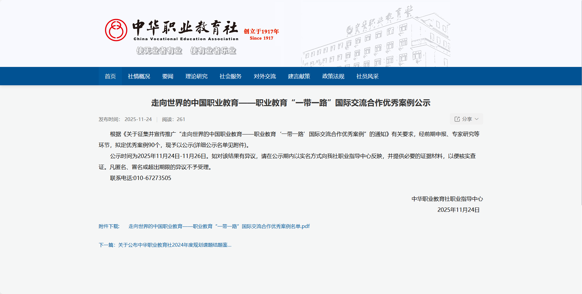The width and height of the screenshot is (582, 294).
Task: Open the 社员风采 section
Action: (367, 76)
